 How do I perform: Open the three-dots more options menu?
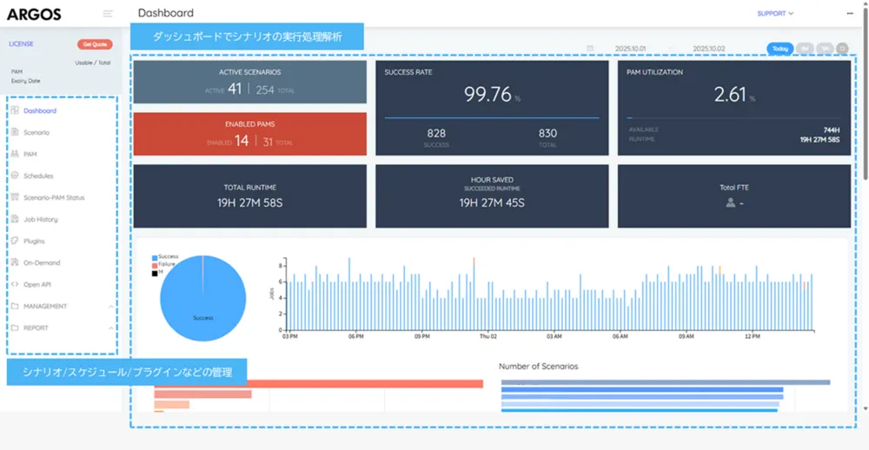(x=850, y=14)
